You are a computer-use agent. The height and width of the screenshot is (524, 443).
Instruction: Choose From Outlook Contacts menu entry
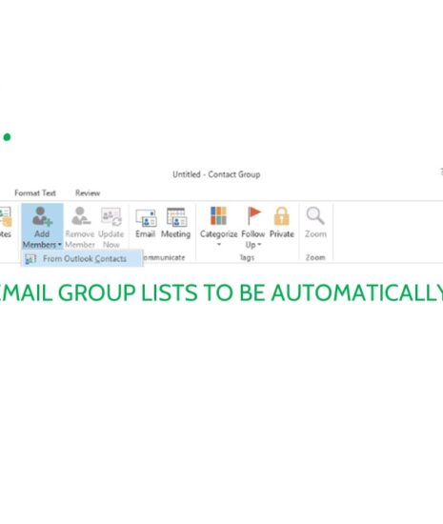coord(82,258)
